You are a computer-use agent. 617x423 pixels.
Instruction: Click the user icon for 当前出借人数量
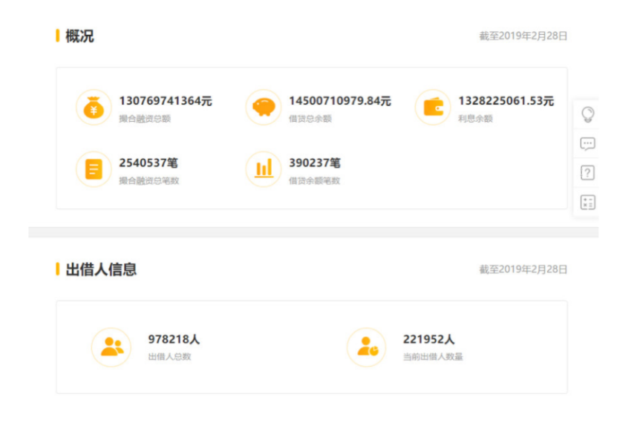[x=366, y=347]
